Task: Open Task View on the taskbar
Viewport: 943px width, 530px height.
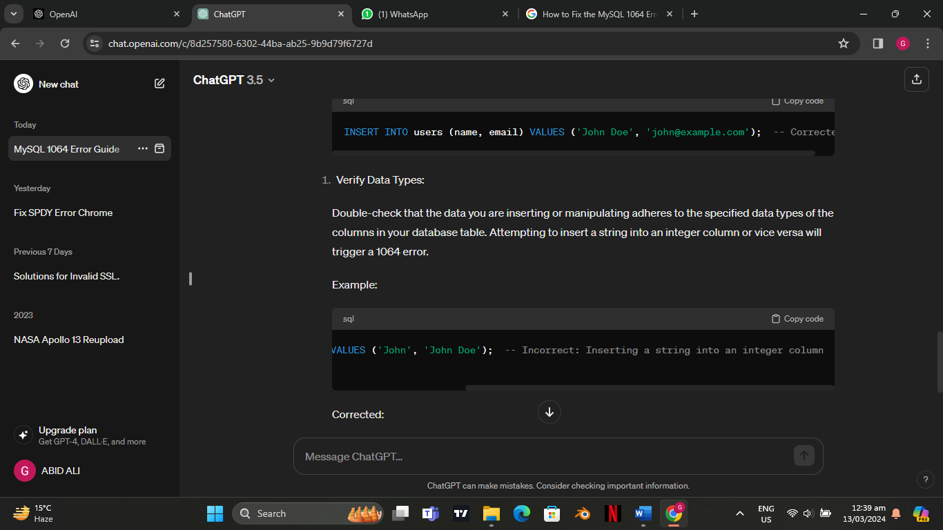Action: [400, 513]
